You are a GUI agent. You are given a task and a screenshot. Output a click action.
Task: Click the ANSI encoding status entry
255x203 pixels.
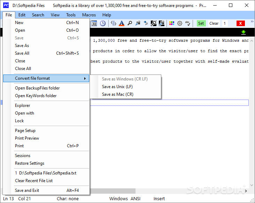tap(136, 198)
